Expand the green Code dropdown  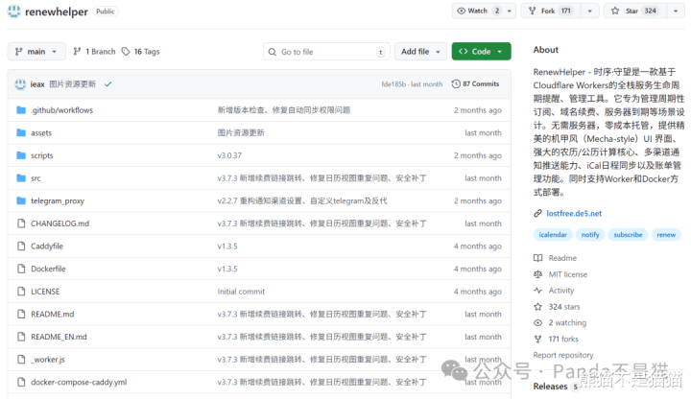[481, 52]
